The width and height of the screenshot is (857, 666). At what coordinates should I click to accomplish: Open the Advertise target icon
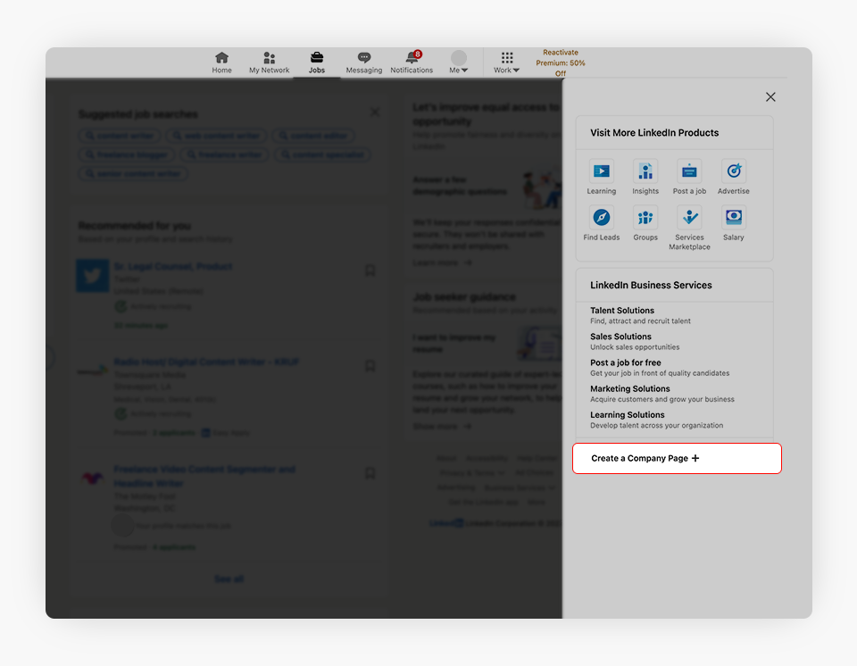[733, 171]
